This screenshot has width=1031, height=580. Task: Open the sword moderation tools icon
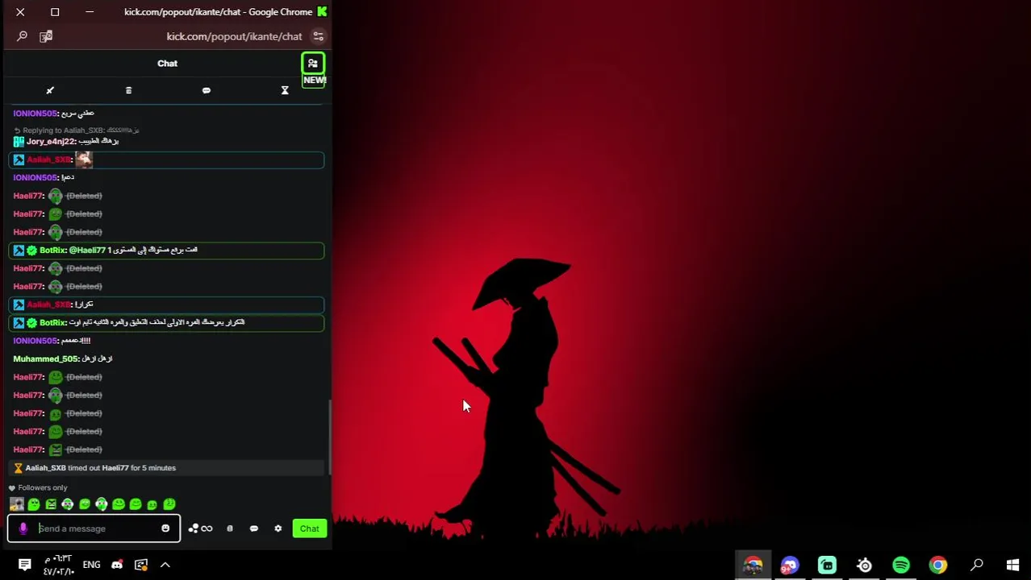(50, 90)
